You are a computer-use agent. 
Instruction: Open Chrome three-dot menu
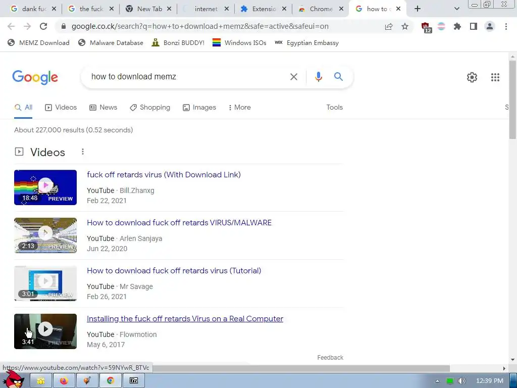[506, 26]
